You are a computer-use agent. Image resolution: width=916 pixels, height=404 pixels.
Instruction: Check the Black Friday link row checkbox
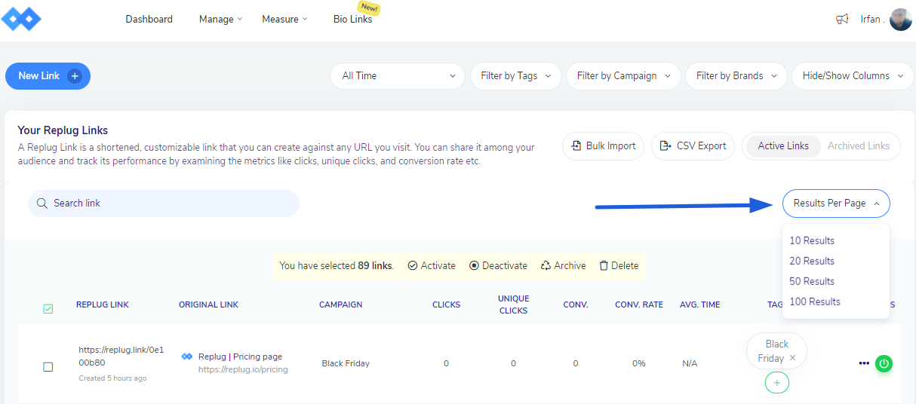pos(48,367)
